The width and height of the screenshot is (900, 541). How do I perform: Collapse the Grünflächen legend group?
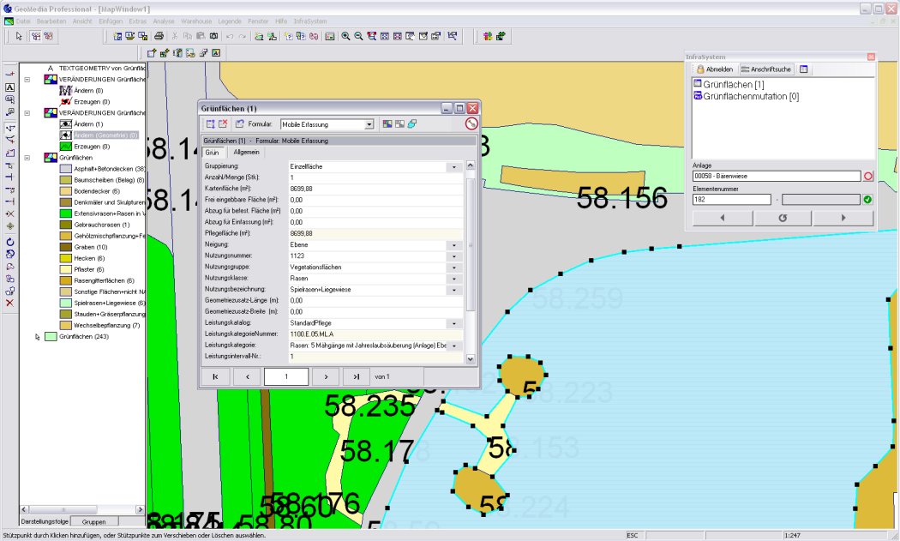click(x=27, y=158)
